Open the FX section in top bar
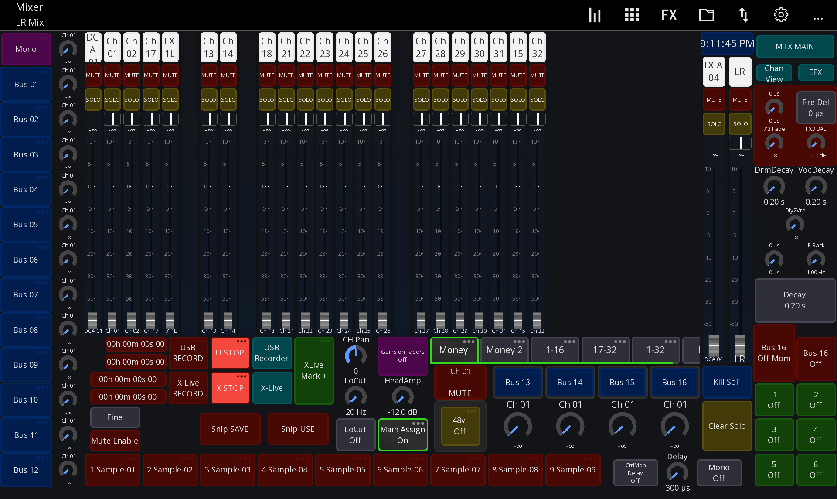Viewport: 837px width, 499px height. tap(669, 15)
